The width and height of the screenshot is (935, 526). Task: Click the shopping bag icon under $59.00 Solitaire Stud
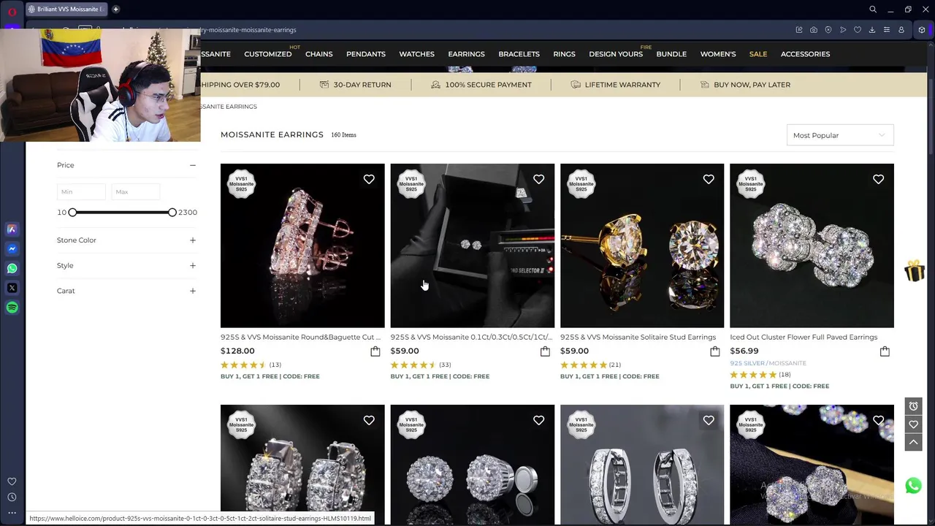pos(714,351)
